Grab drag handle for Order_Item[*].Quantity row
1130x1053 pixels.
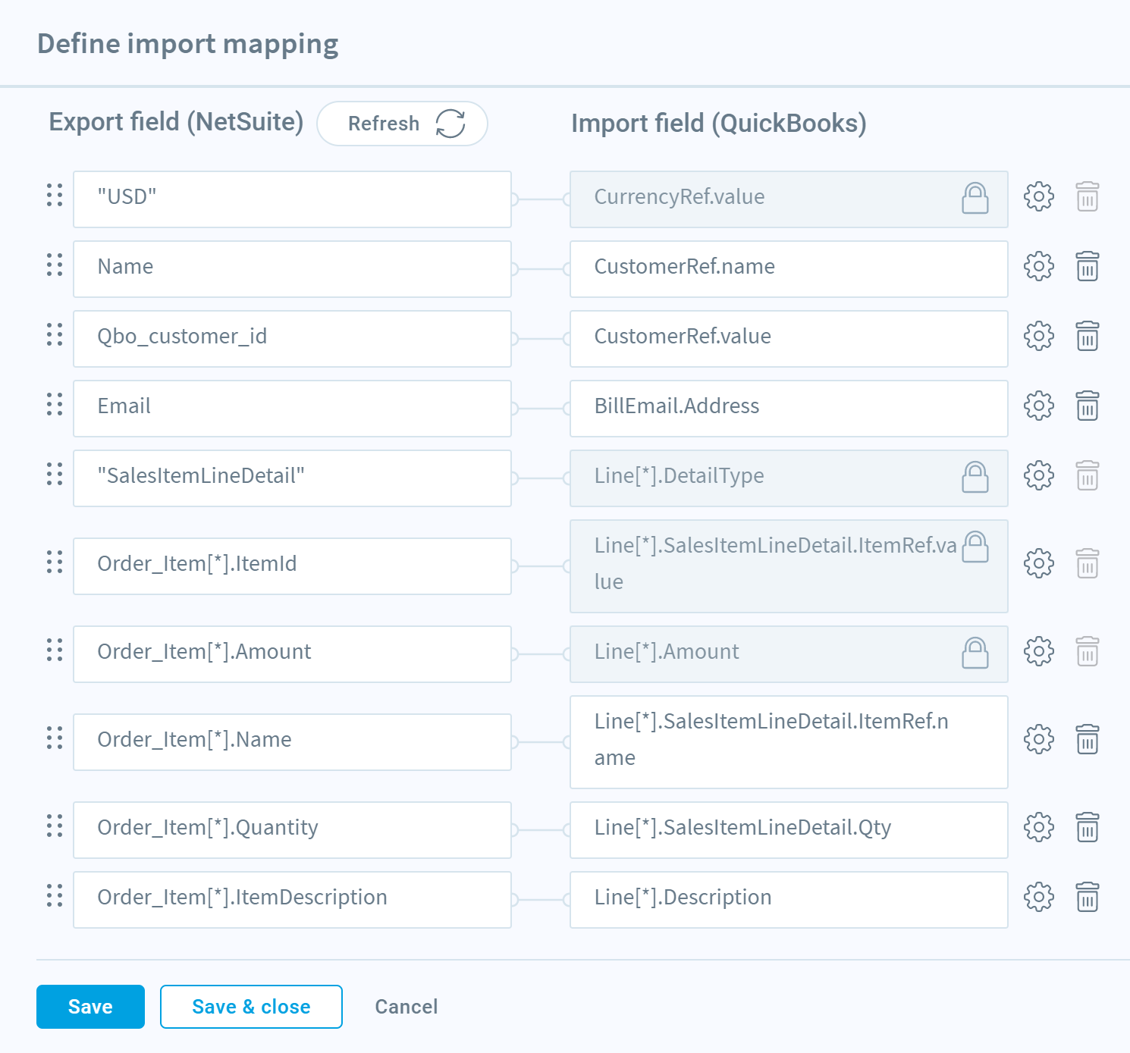[x=55, y=826]
